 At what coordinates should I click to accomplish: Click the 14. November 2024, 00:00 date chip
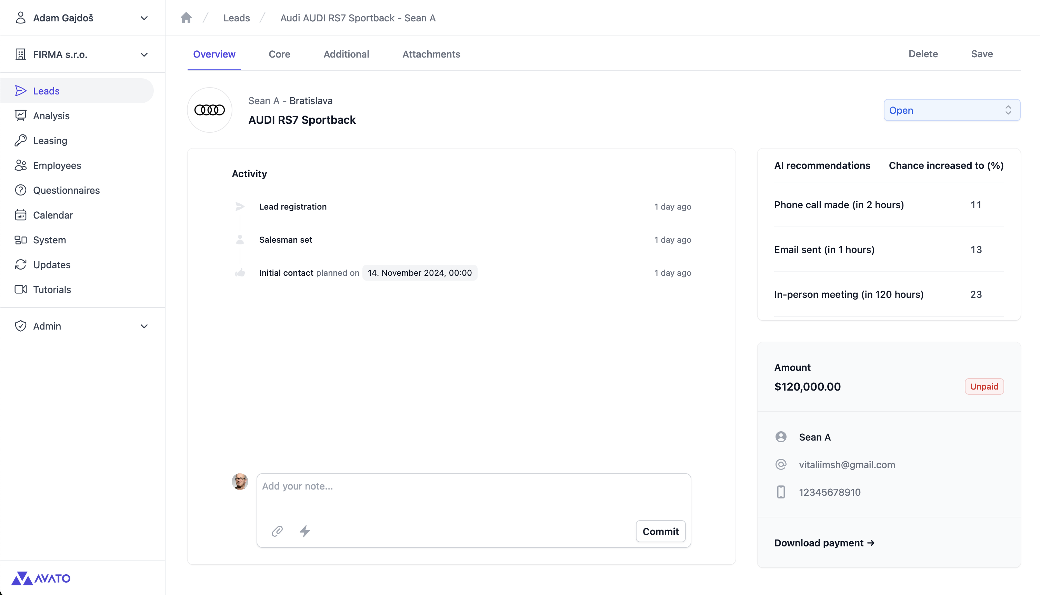click(x=420, y=273)
